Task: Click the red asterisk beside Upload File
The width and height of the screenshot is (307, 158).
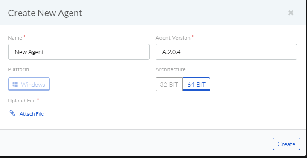Action: coord(38,99)
